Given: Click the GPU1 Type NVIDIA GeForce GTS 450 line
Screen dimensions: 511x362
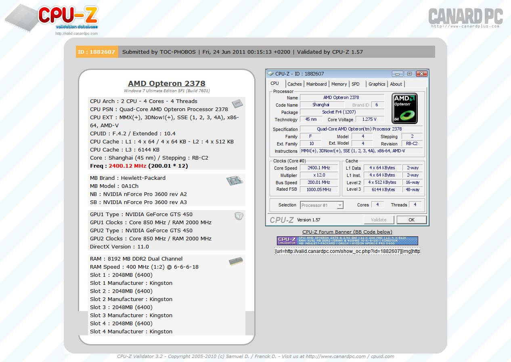Looking at the screenshot, I should (141, 214).
